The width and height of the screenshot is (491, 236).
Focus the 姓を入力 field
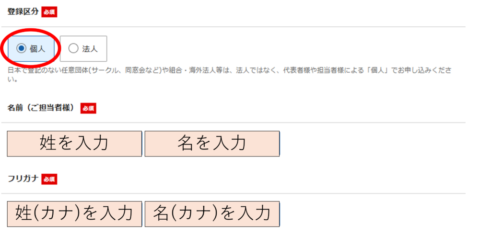[x=74, y=143]
